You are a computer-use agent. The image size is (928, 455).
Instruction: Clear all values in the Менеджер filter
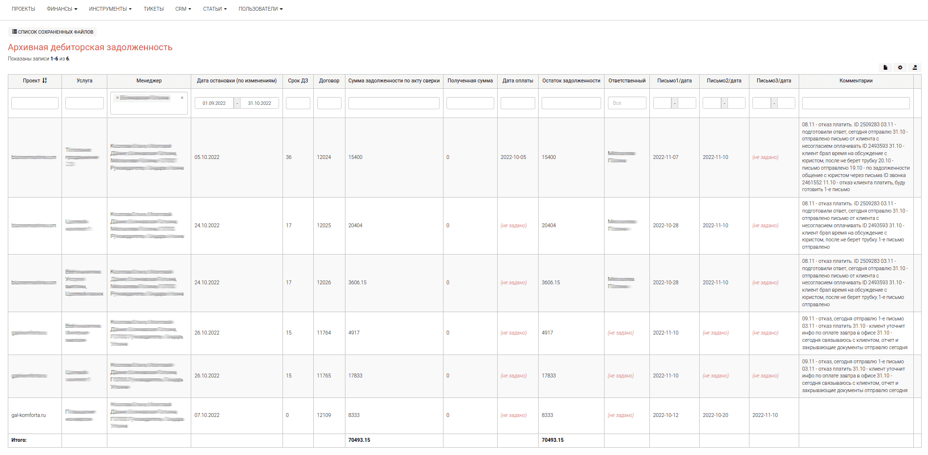[182, 98]
